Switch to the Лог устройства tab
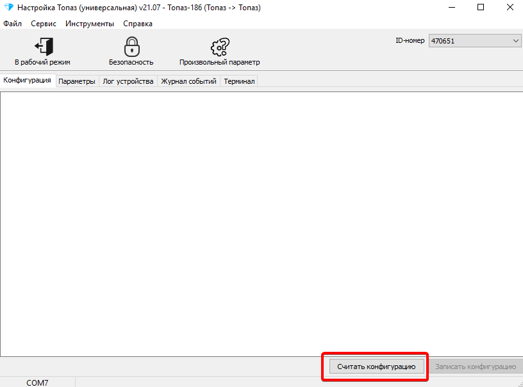 [x=128, y=81]
